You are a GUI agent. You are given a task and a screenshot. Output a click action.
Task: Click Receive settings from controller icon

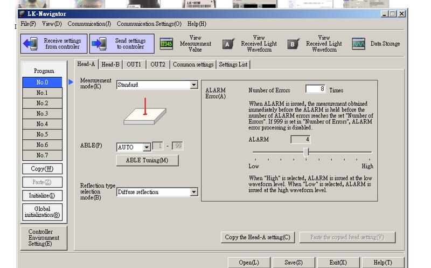point(31,44)
